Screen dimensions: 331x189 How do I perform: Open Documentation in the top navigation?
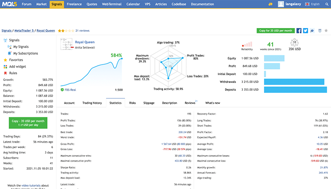202,4
